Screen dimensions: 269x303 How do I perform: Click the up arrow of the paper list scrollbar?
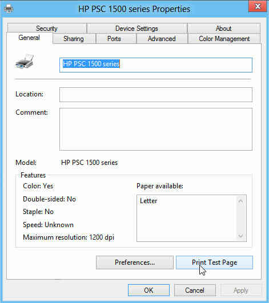[240, 201]
